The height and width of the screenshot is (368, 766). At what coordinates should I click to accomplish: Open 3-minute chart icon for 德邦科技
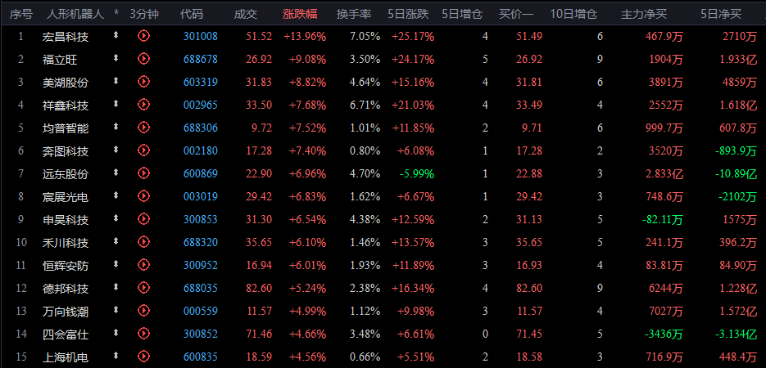coord(143,287)
